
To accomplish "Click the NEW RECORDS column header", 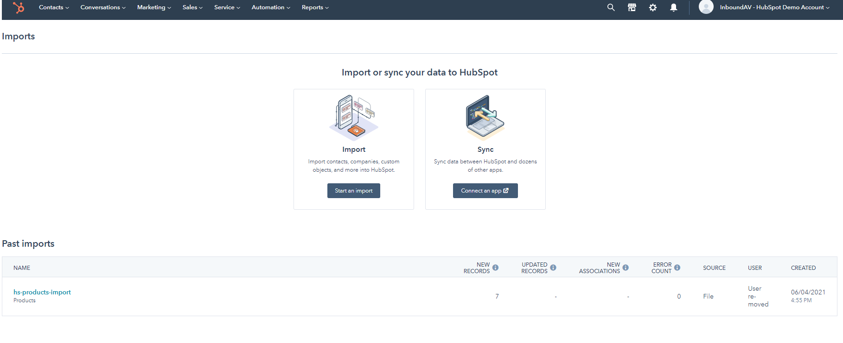I will tap(477, 268).
